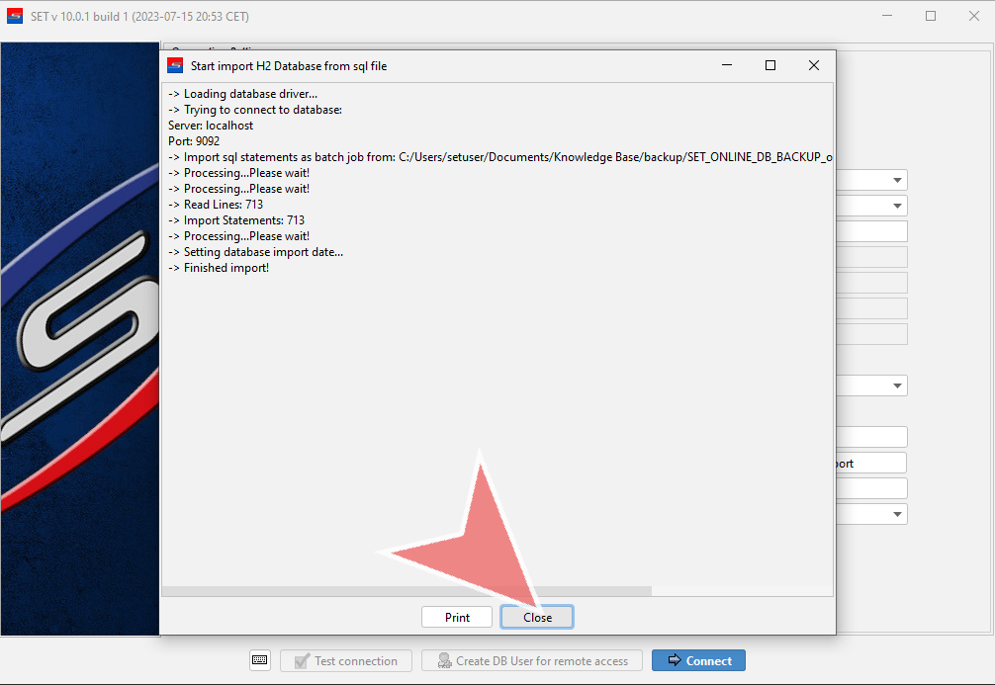Viewport: 995px width, 685px height.
Task: Click the Test connection button
Action: (345, 660)
